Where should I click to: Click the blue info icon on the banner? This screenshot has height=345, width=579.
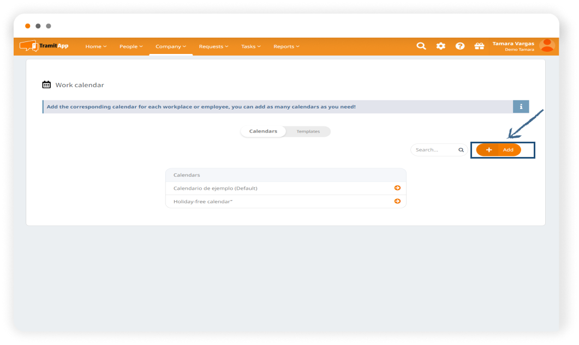(x=521, y=107)
